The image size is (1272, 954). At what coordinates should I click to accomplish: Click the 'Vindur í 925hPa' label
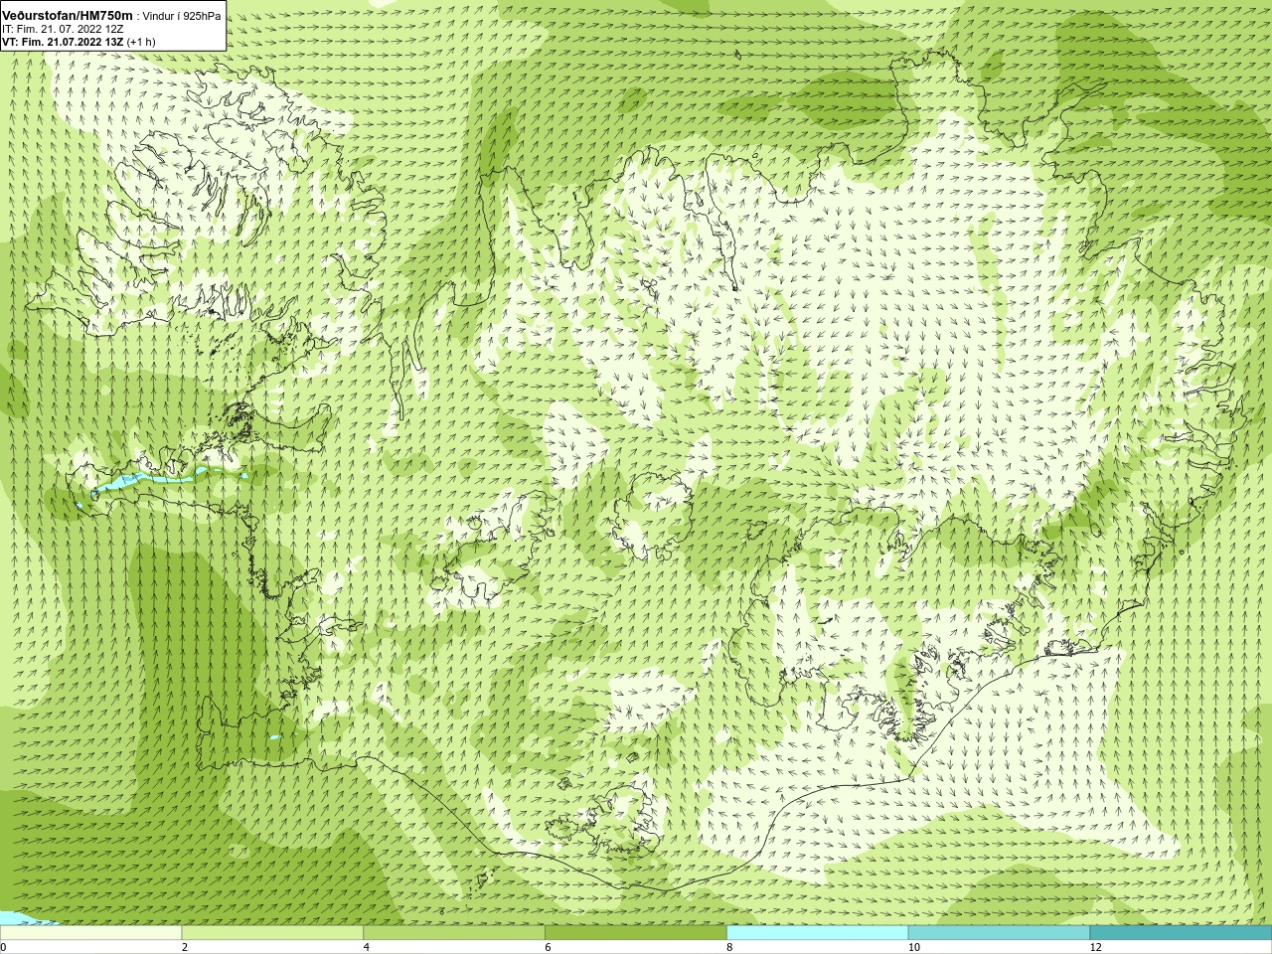click(182, 16)
